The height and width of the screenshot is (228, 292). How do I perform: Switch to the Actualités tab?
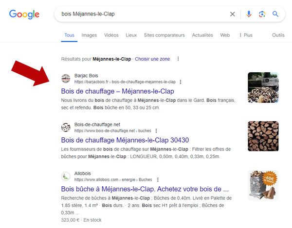coord(202,35)
